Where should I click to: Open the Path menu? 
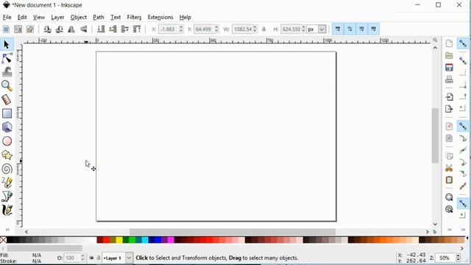(x=98, y=18)
